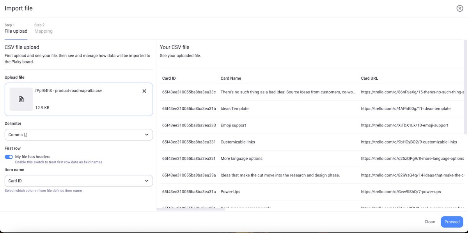Select the cell 65f43ee310055ba8ba3ea31a
468x233 pixels.
pyautogui.click(x=189, y=192)
